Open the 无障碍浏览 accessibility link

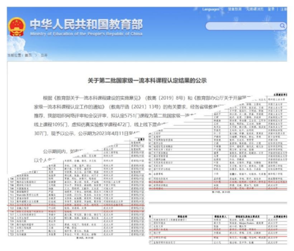pos(255,9)
